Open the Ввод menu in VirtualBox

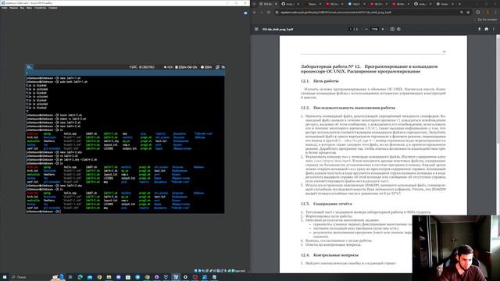[29, 8]
